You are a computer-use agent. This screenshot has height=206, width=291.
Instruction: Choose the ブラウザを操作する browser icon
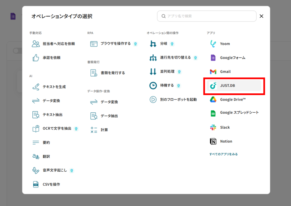tap(94, 44)
